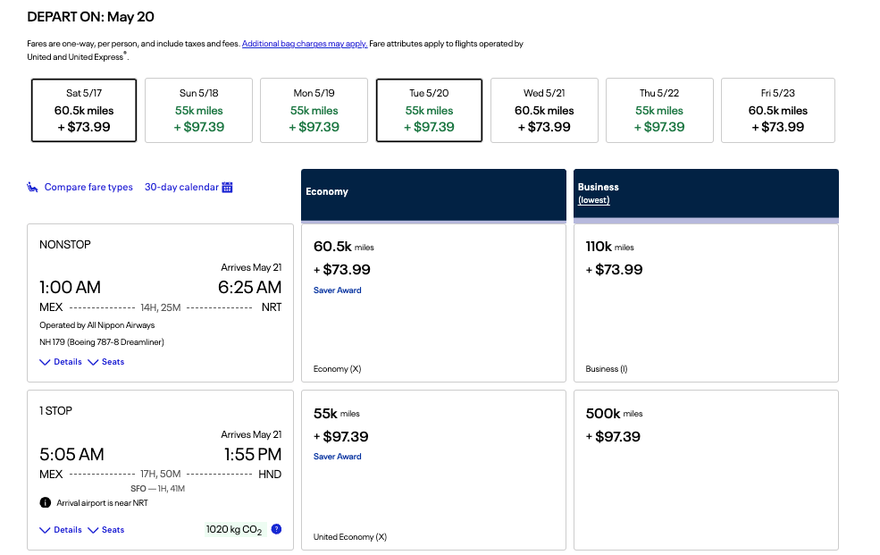Viewport: 880px width, 555px height.
Task: Select the 55k miles United Economy fare
Action: coord(433,470)
